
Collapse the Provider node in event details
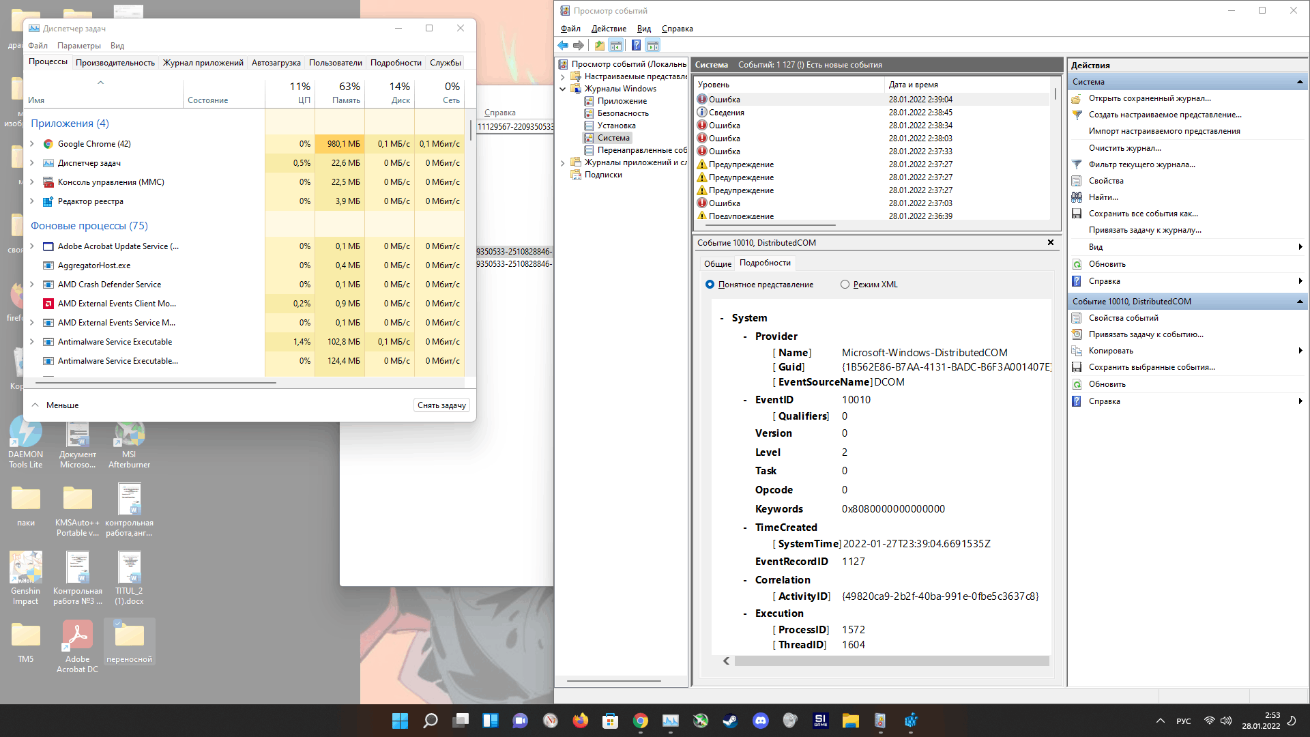click(x=745, y=336)
